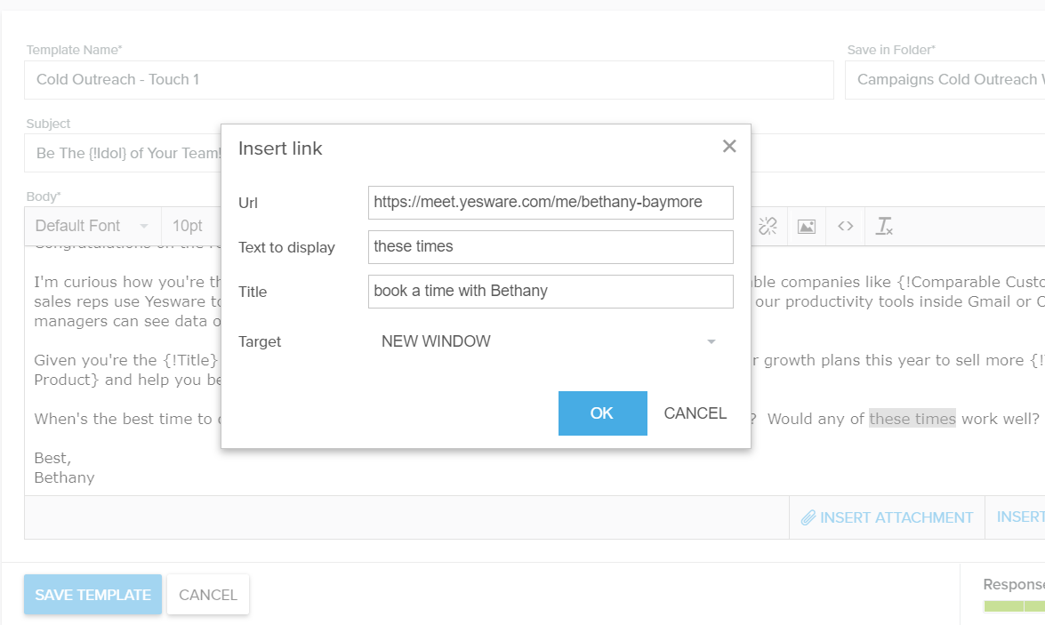Viewport: 1045px width, 625px height.
Task: Click the Save Template button
Action: 92,595
